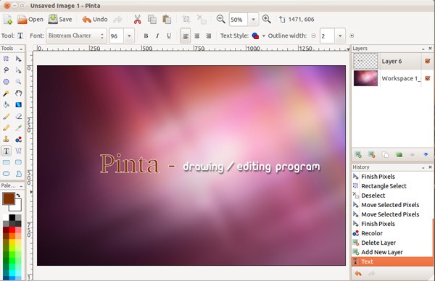Click the Save button
Image resolution: width=435 pixels, height=281 pixels.
[x=60, y=20]
